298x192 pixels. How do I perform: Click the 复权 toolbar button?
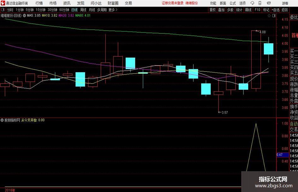213,10
